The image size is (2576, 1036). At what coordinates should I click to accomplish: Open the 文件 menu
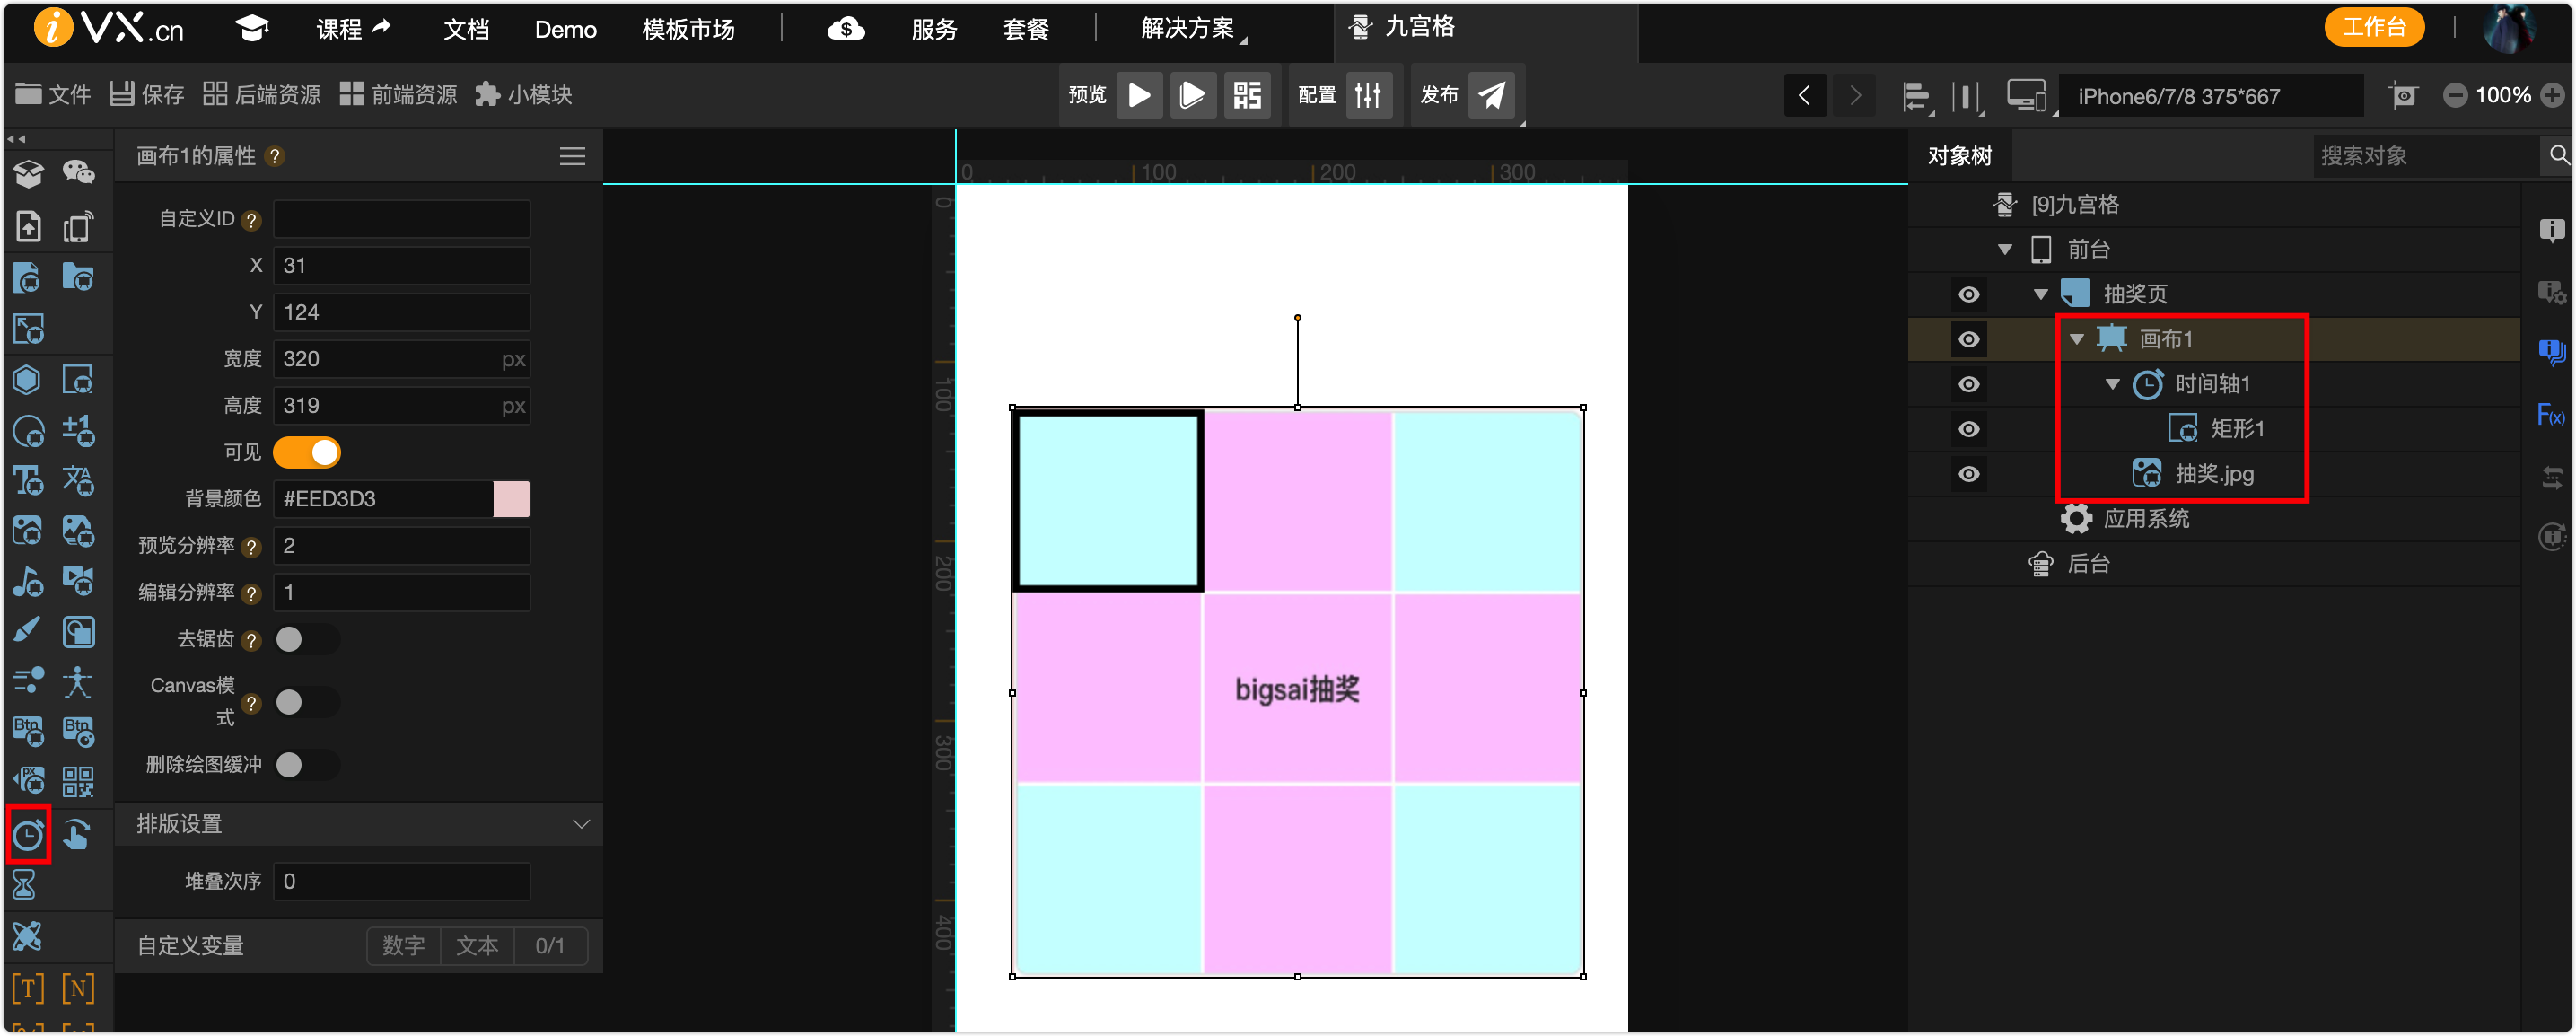coord(53,95)
